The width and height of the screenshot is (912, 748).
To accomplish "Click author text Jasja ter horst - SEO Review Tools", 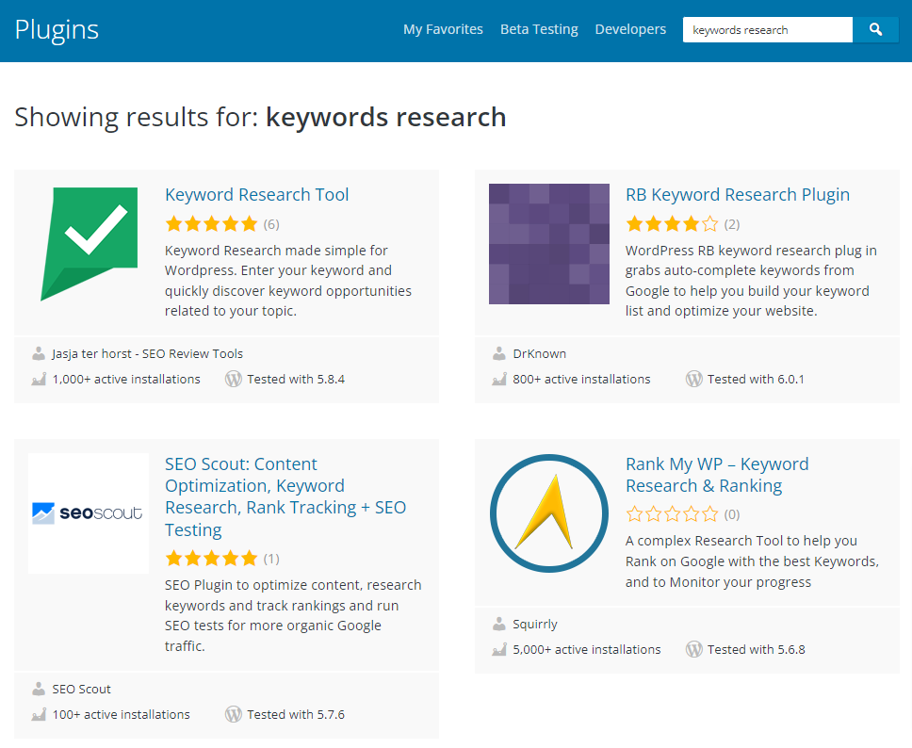I will coord(147,353).
